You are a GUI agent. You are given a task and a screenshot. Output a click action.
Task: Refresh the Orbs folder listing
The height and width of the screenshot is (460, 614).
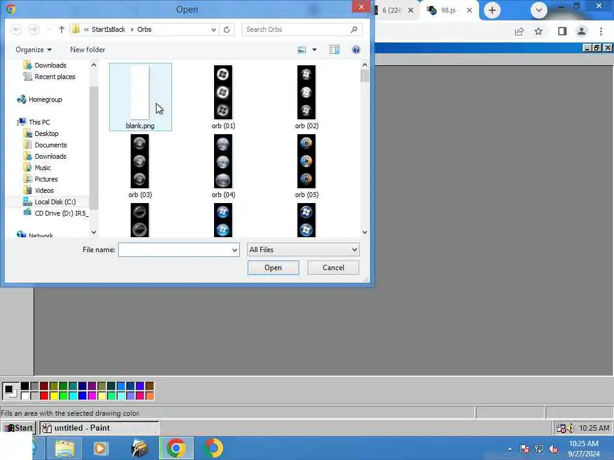[x=227, y=29]
